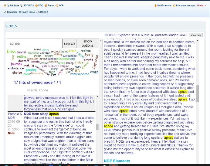Select the word journey in the word cloud

16,64
